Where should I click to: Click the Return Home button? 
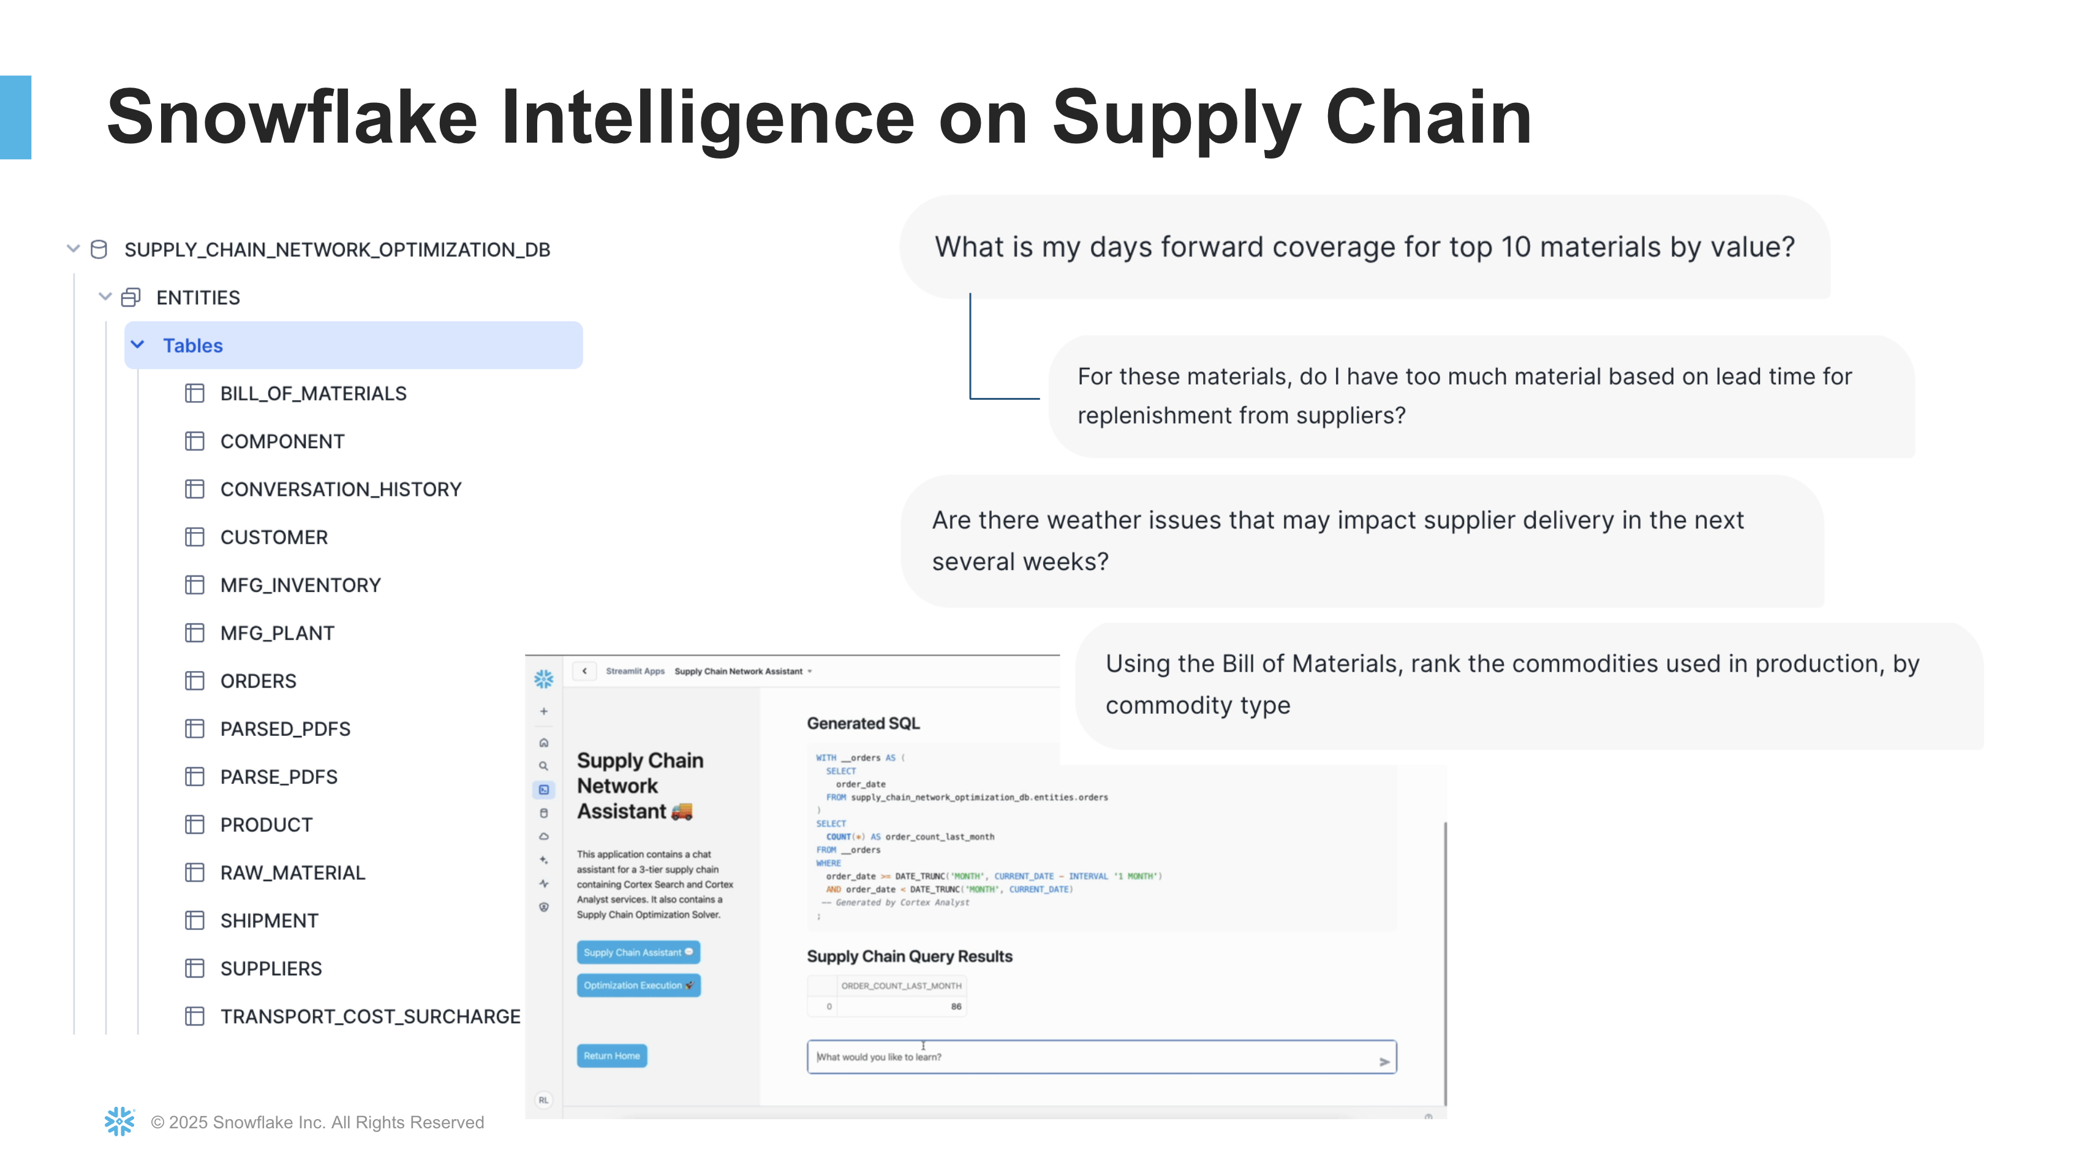(611, 1055)
